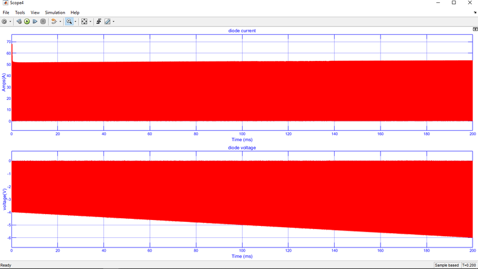478x269 pixels.
Task: Expand the Triggers dropdown arrow
Action: point(59,22)
